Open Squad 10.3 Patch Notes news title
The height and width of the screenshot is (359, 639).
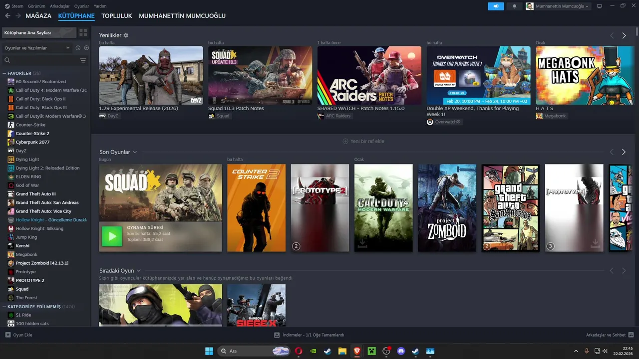[x=236, y=108]
